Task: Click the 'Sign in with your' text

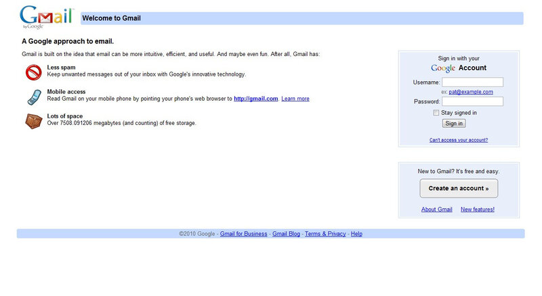Action: click(x=459, y=58)
